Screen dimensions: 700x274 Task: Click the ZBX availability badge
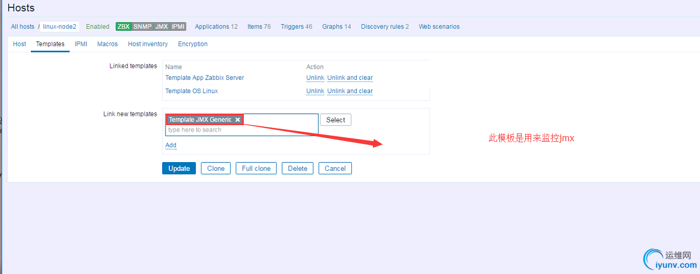(124, 26)
